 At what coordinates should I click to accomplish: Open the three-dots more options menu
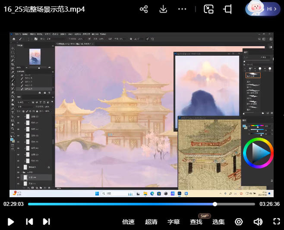point(182,9)
